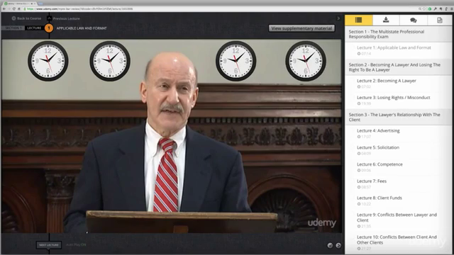Open Lecture 1: Applicable Law and Format

point(398,50)
